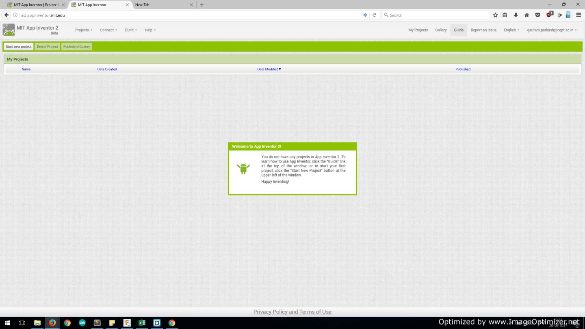Image resolution: width=585 pixels, height=329 pixels.
Task: Open Fusion 360 from the taskbar
Action: (x=127, y=323)
